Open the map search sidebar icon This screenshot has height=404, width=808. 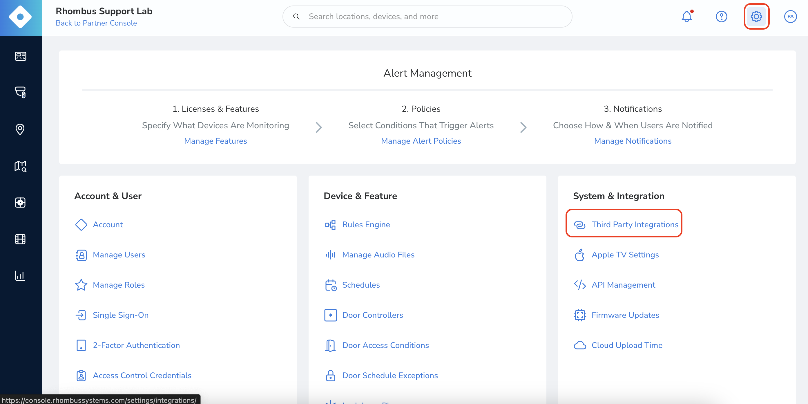pyautogui.click(x=20, y=166)
